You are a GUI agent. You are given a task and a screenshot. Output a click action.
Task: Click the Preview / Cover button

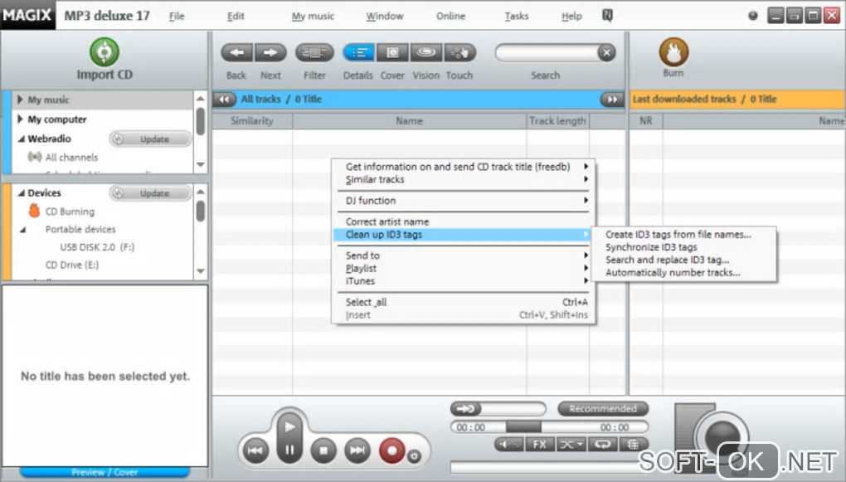click(x=105, y=472)
